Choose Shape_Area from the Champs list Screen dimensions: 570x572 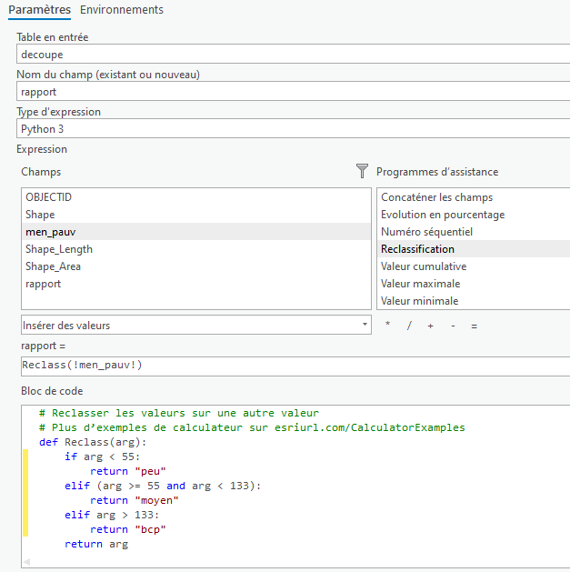(x=53, y=266)
